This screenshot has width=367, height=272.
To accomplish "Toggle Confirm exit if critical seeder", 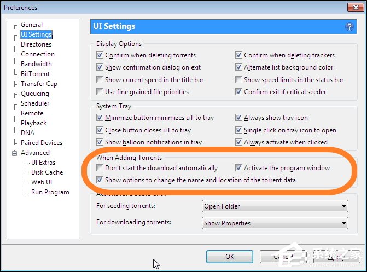I will pos(238,91).
